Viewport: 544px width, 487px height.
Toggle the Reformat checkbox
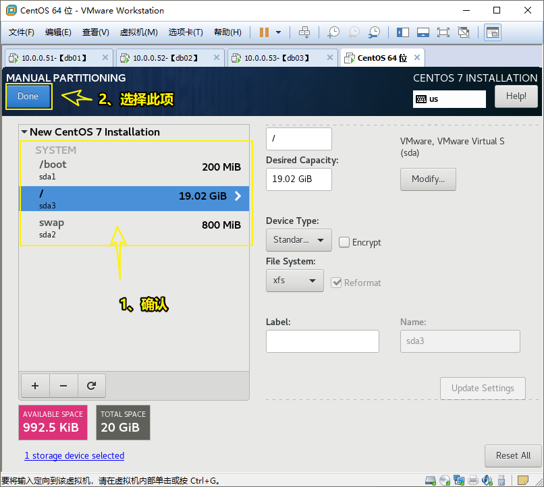click(x=336, y=283)
